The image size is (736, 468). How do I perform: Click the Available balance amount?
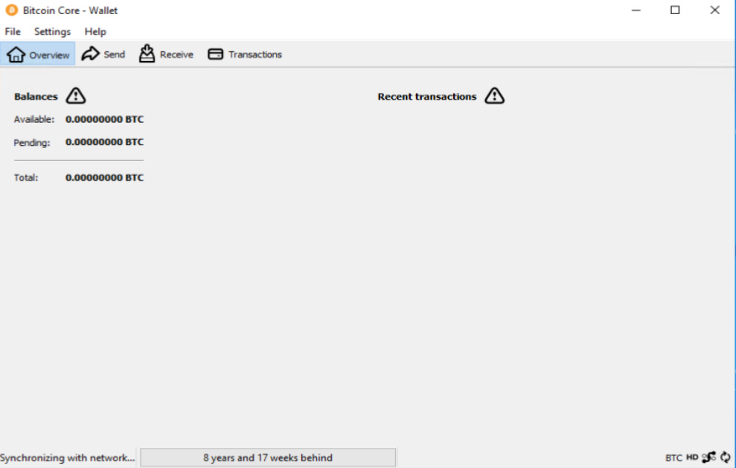click(x=104, y=118)
